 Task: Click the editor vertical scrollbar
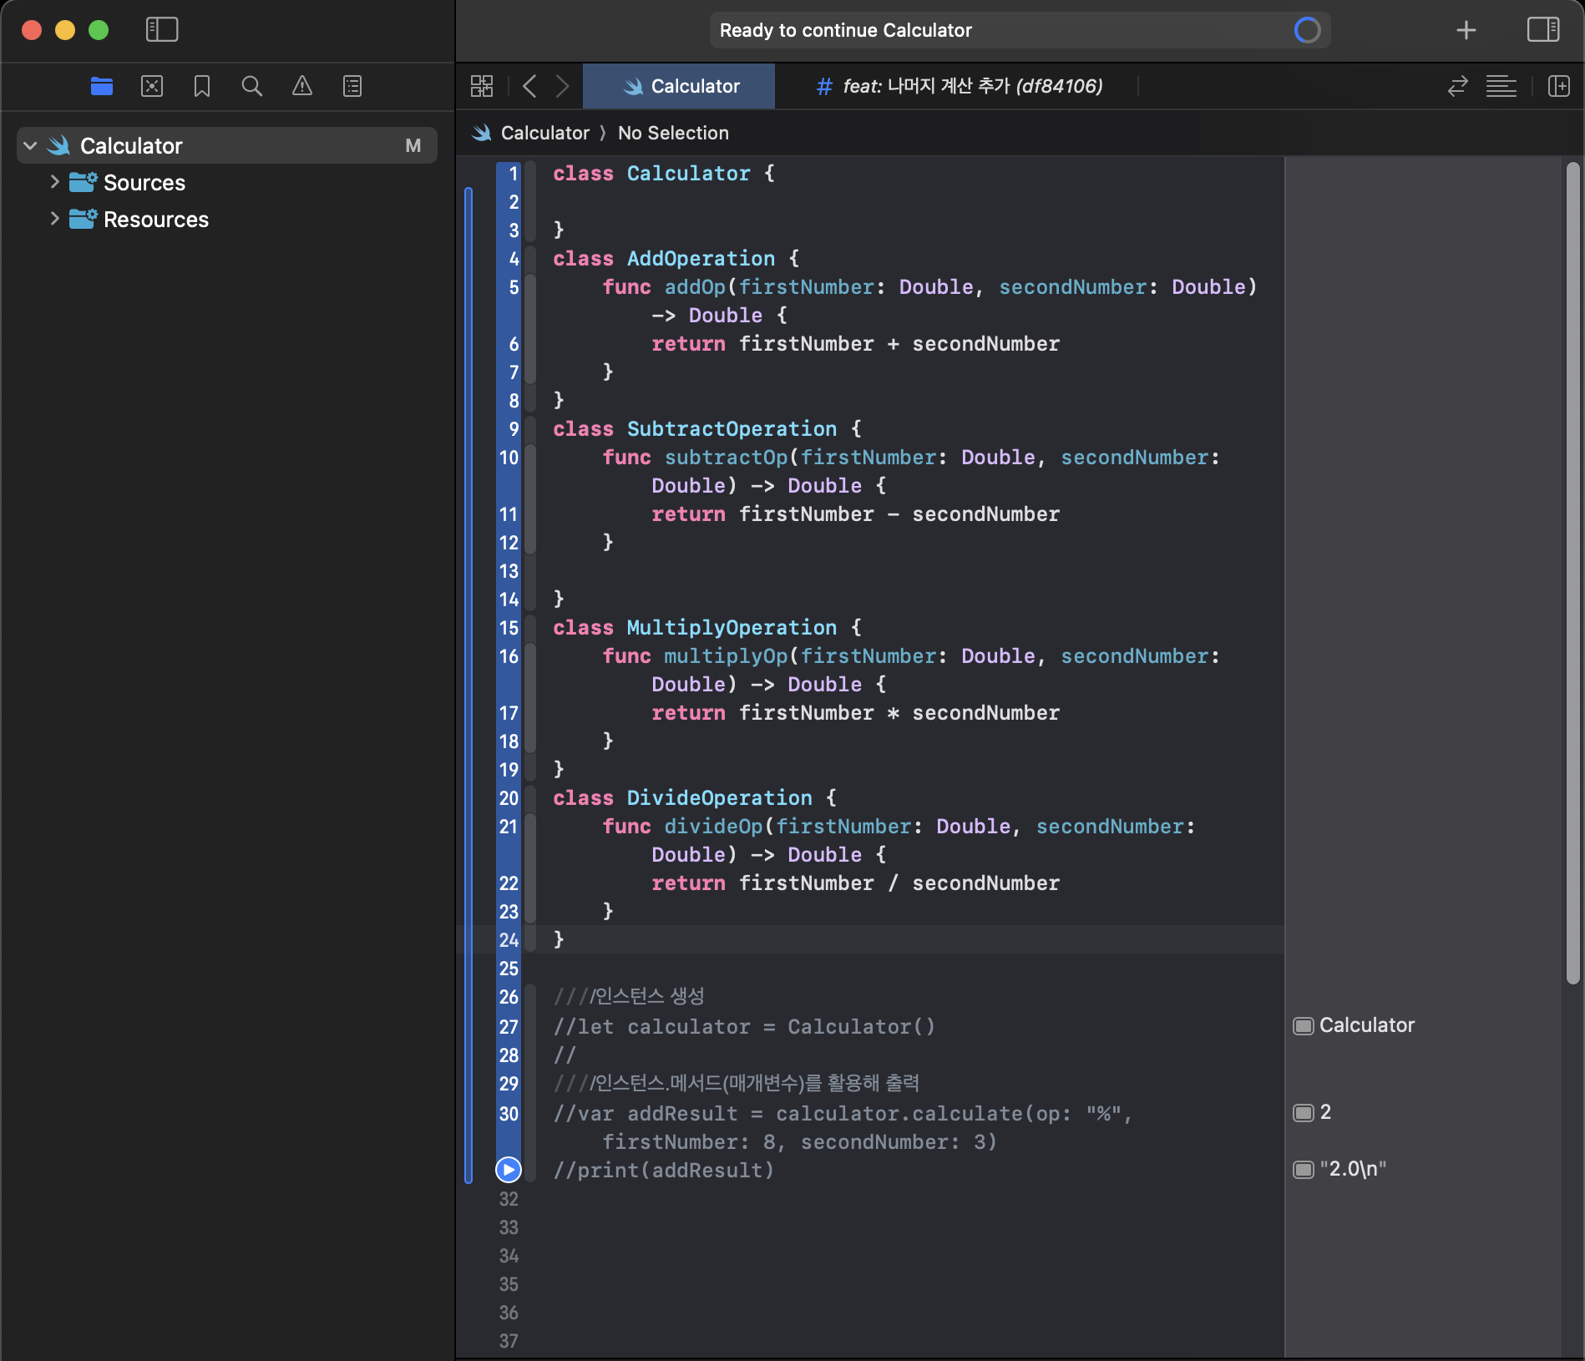pos(1573,573)
